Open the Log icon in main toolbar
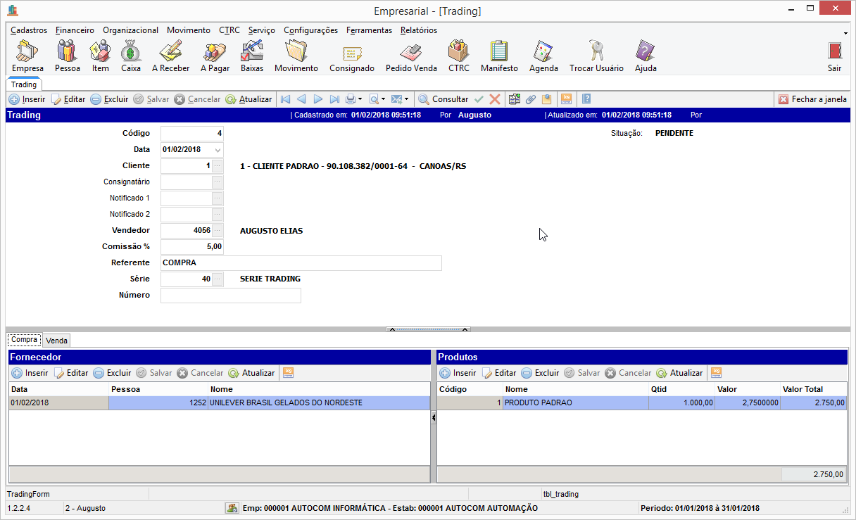856x520 pixels. pos(566,99)
